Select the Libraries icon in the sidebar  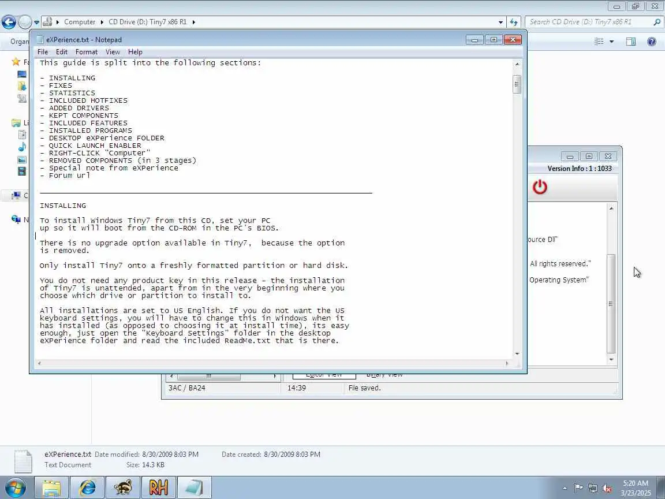(x=16, y=123)
